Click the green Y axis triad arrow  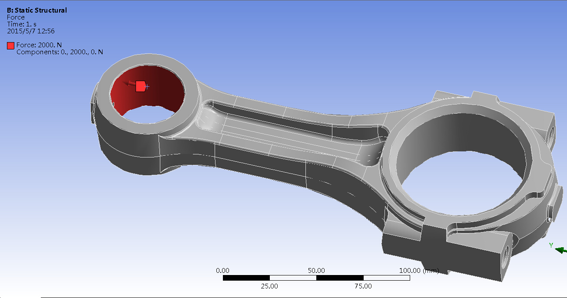pyautogui.click(x=561, y=250)
